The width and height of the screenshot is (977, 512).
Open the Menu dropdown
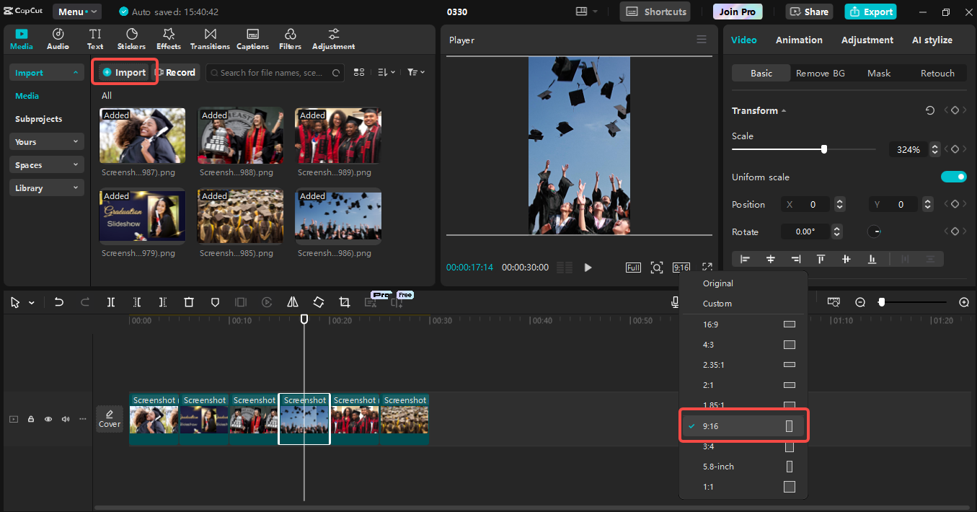[x=76, y=12]
